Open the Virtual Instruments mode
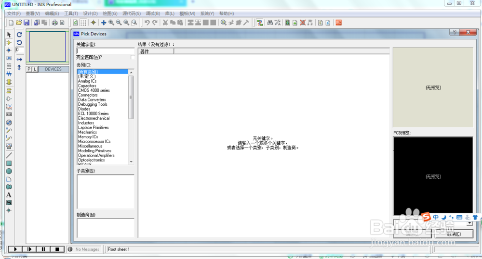 tap(9, 146)
